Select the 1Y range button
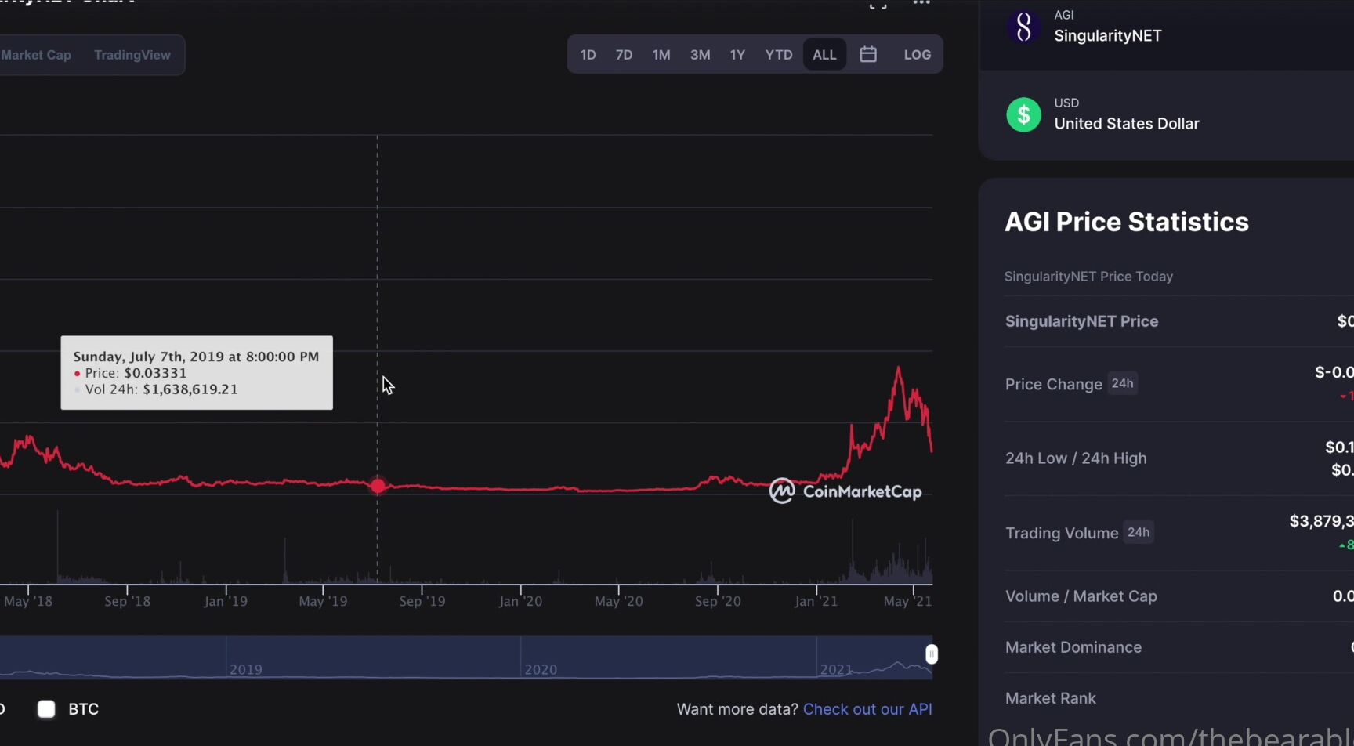 point(737,54)
